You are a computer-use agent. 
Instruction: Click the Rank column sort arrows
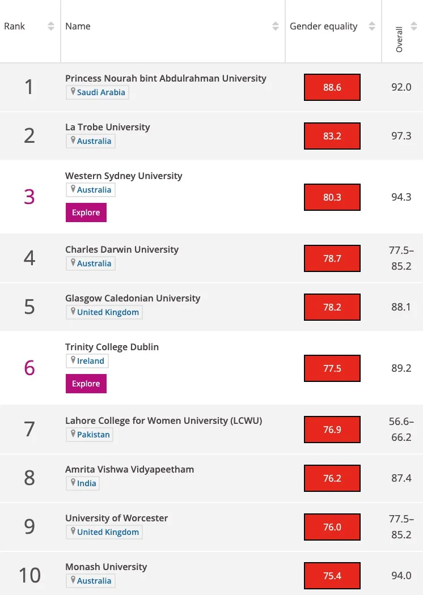51,26
